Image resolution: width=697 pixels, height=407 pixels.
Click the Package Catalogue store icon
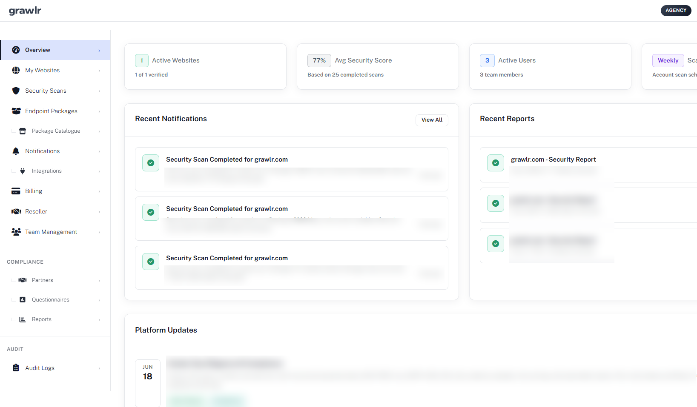(23, 131)
